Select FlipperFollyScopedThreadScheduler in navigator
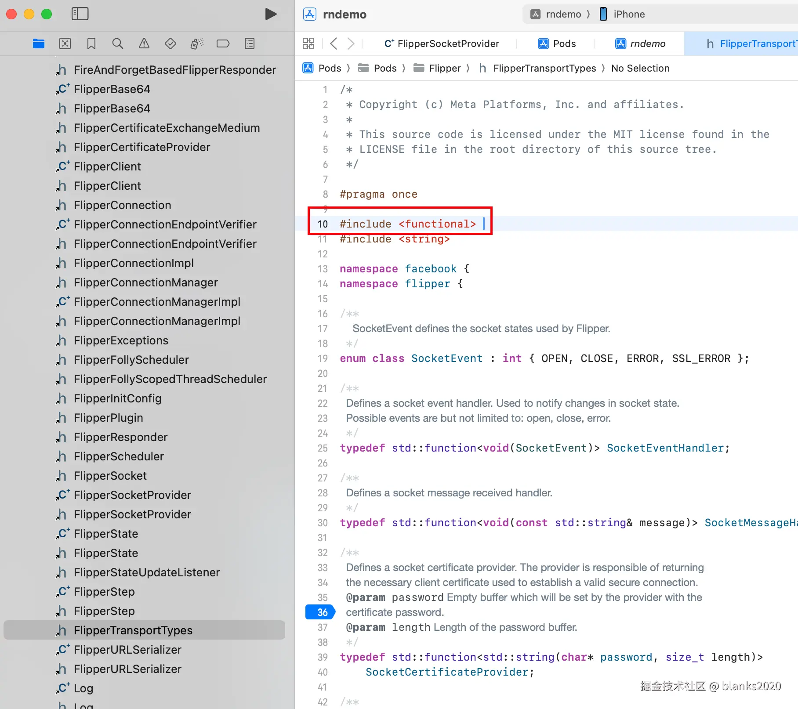Viewport: 798px width, 709px height. coord(161,379)
